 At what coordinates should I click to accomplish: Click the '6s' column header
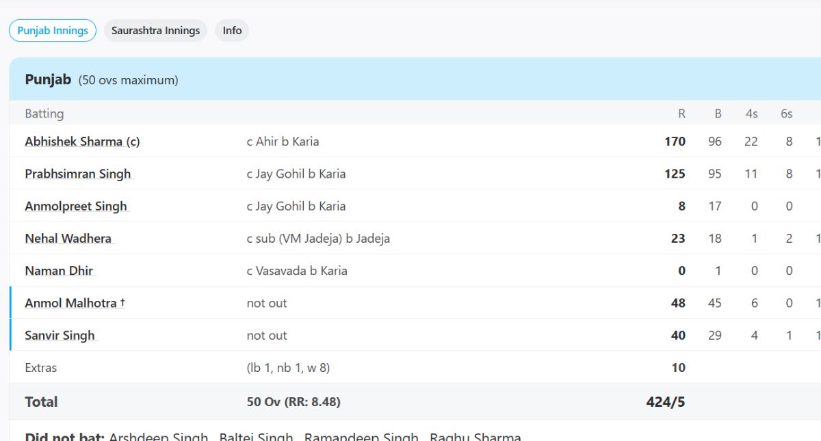786,114
